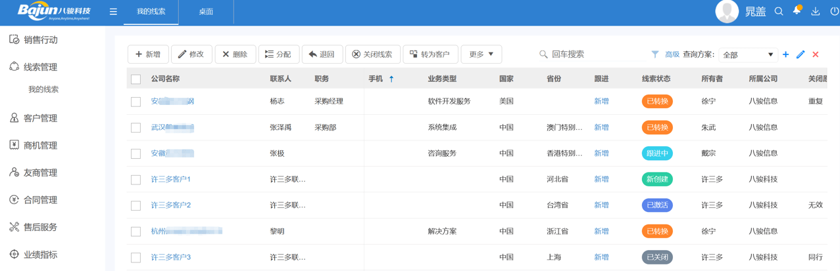Click the power logout icon
The image size is (840, 271).
(x=834, y=12)
